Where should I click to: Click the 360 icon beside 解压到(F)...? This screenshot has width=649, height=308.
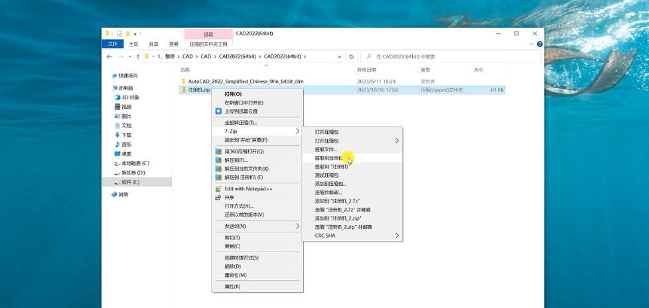point(218,160)
